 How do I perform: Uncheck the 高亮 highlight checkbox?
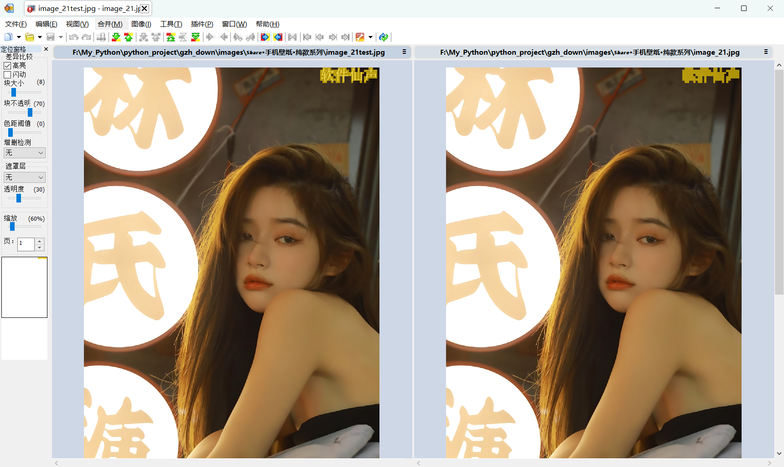coord(7,66)
